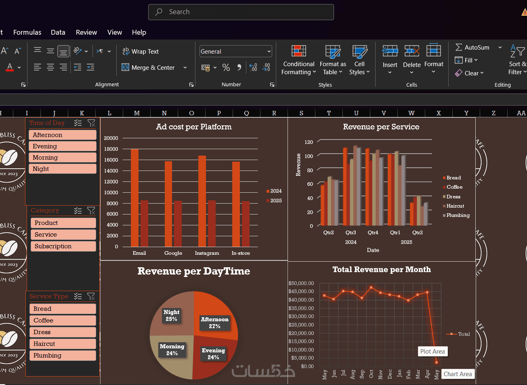
Task: Select Middle Align icon
Action: click(50, 51)
